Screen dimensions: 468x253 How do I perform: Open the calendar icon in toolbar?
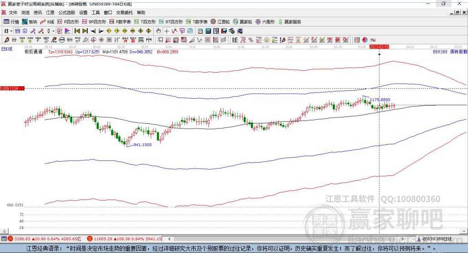point(200,31)
